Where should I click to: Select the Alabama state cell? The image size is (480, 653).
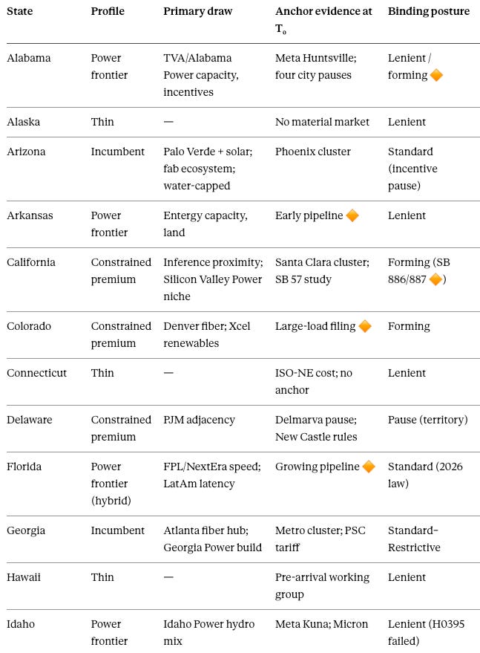tap(29, 58)
